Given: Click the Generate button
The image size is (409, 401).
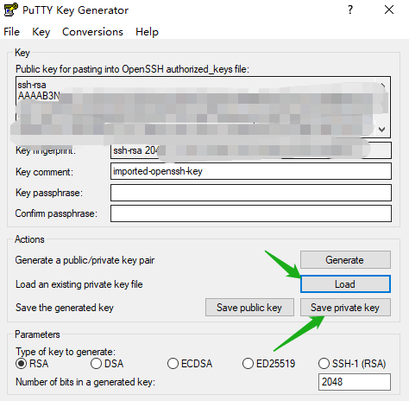Looking at the screenshot, I should [x=345, y=260].
